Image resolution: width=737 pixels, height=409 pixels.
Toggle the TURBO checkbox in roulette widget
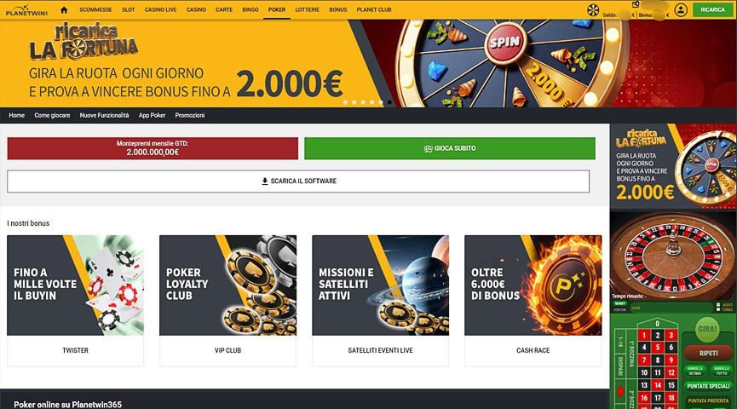click(718, 310)
